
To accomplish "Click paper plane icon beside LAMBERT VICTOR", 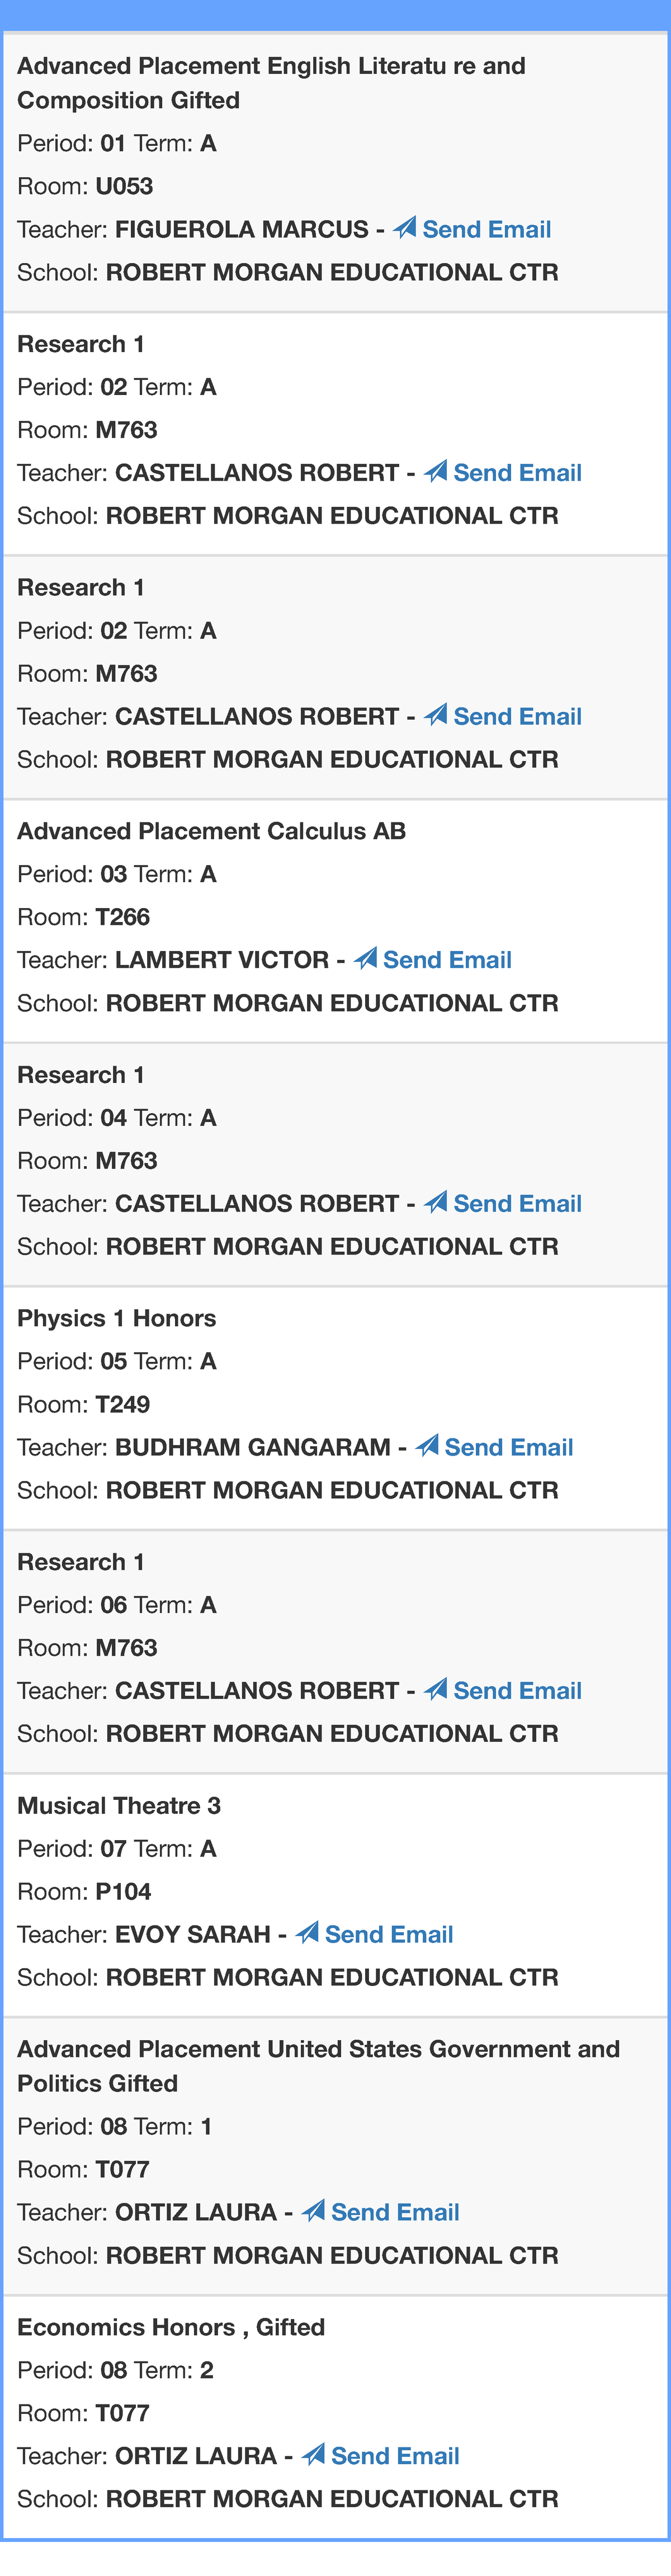I will [x=366, y=959].
